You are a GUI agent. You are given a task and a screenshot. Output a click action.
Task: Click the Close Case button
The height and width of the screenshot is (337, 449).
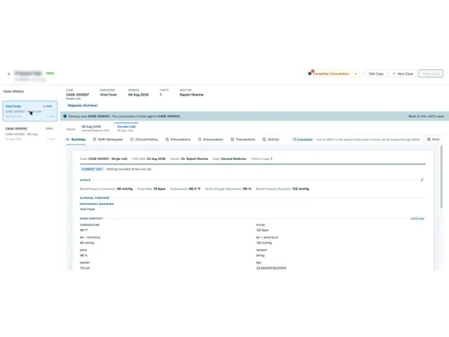tap(431, 74)
